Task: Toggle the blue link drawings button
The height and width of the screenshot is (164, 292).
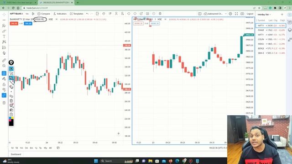Action: coord(4,95)
